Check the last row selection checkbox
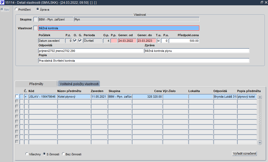268x162 pixels. pyautogui.click(x=17, y=142)
